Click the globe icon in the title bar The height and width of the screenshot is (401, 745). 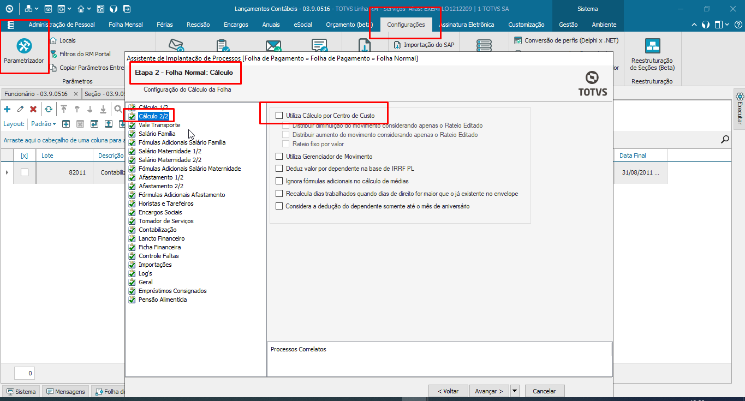[114, 9]
